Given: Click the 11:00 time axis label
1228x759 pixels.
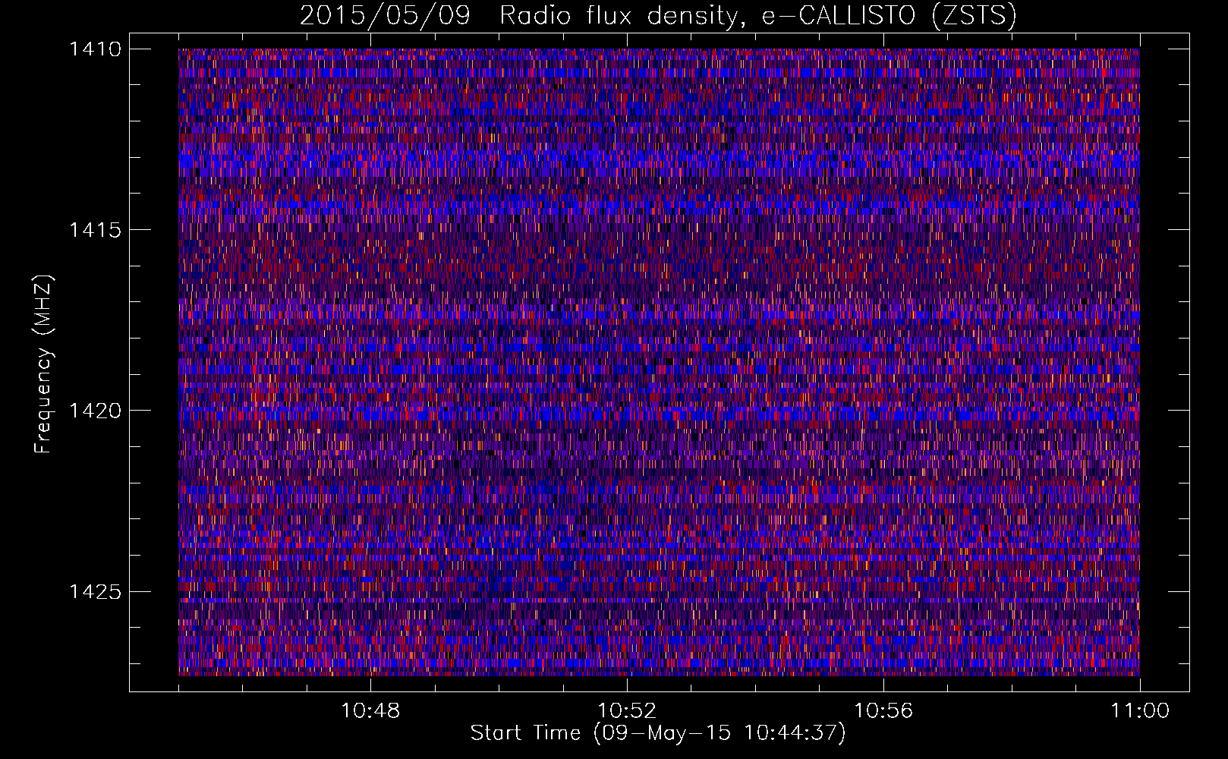Looking at the screenshot, I should point(1140,711).
